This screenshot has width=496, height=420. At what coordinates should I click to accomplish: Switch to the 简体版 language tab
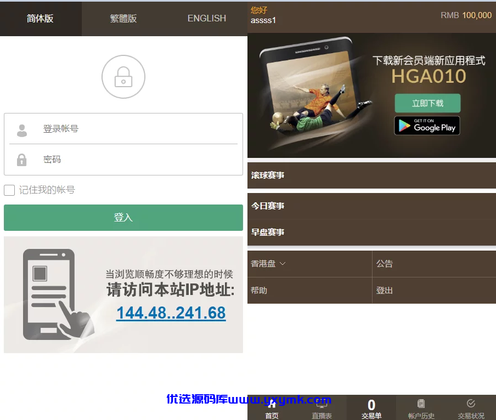pos(40,19)
